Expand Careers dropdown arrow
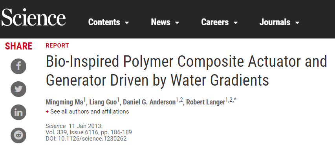Image resolution: width=335 pixels, height=150 pixels. click(x=236, y=23)
